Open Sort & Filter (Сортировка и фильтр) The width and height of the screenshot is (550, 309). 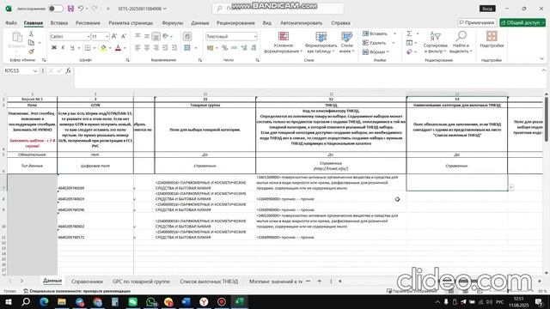point(435,42)
